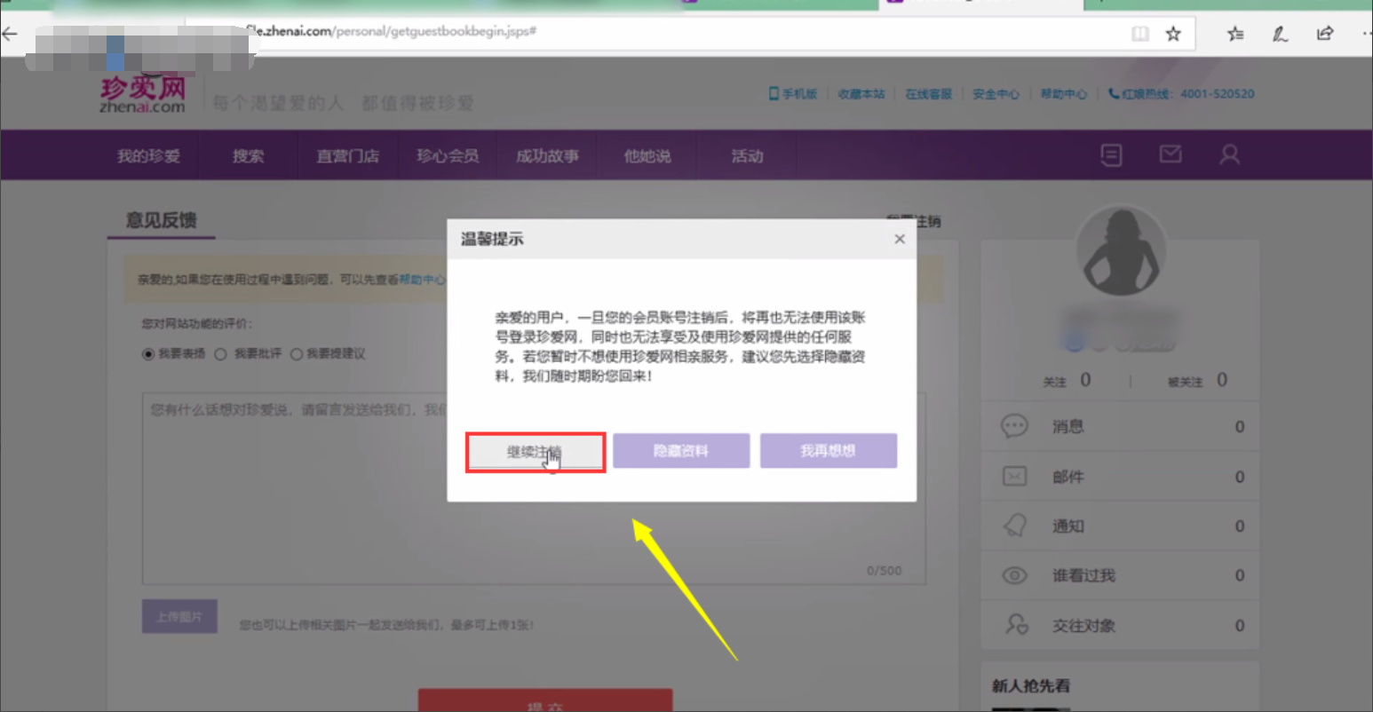1373x712 pixels.
Task: Click the 交往对象 heart-person icon
Action: (1016, 625)
